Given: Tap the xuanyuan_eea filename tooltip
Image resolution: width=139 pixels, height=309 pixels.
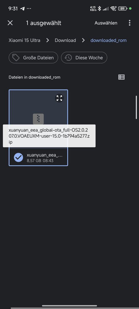Looking at the screenshot, I should 49,136.
